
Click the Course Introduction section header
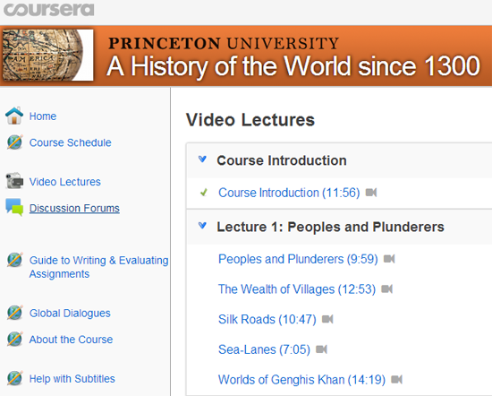[x=282, y=160]
